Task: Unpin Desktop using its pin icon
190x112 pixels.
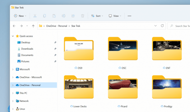Action: click(x=55, y=42)
